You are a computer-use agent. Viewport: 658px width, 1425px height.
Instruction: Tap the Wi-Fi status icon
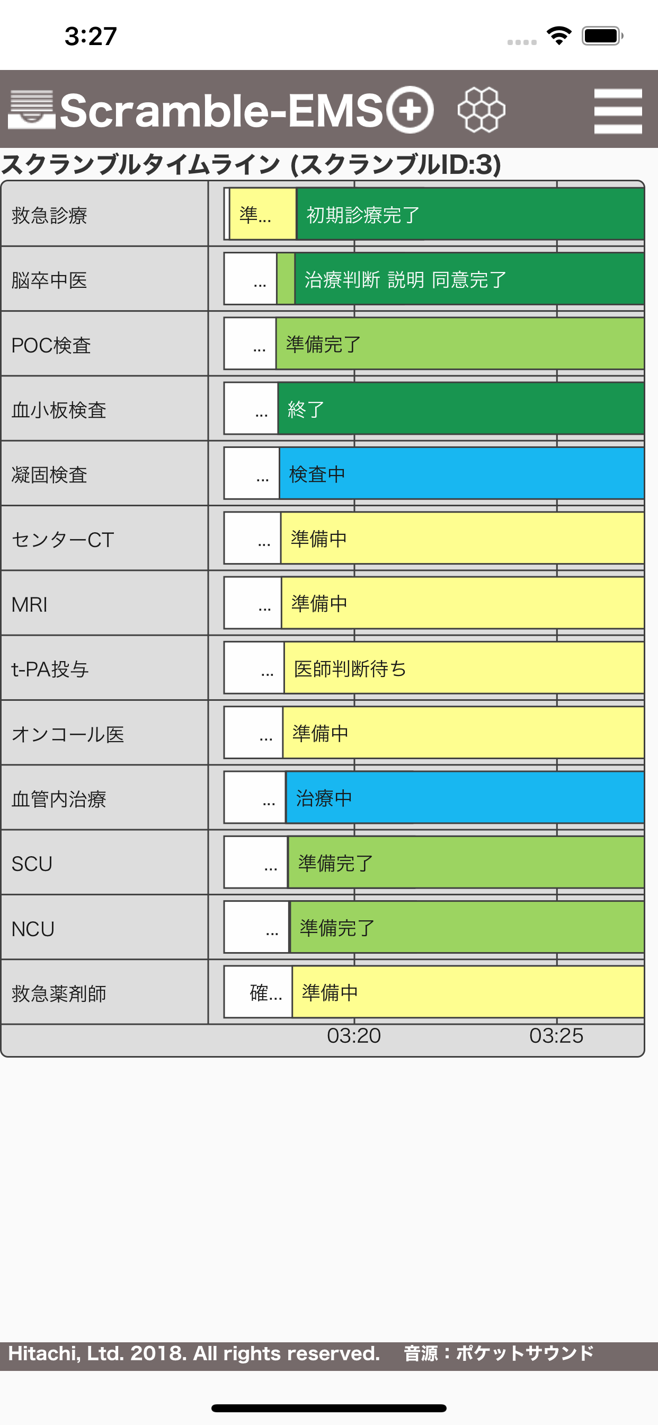[x=559, y=36]
